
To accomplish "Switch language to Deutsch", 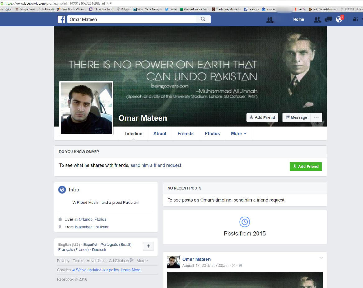I will tap(99, 249).
